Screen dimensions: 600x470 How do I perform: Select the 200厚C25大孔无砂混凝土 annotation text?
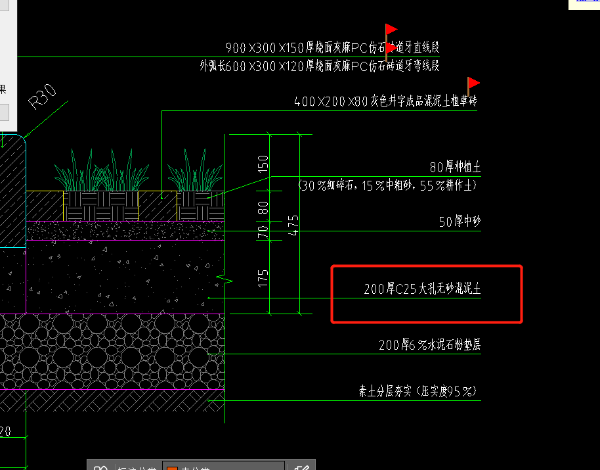pyautogui.click(x=422, y=289)
